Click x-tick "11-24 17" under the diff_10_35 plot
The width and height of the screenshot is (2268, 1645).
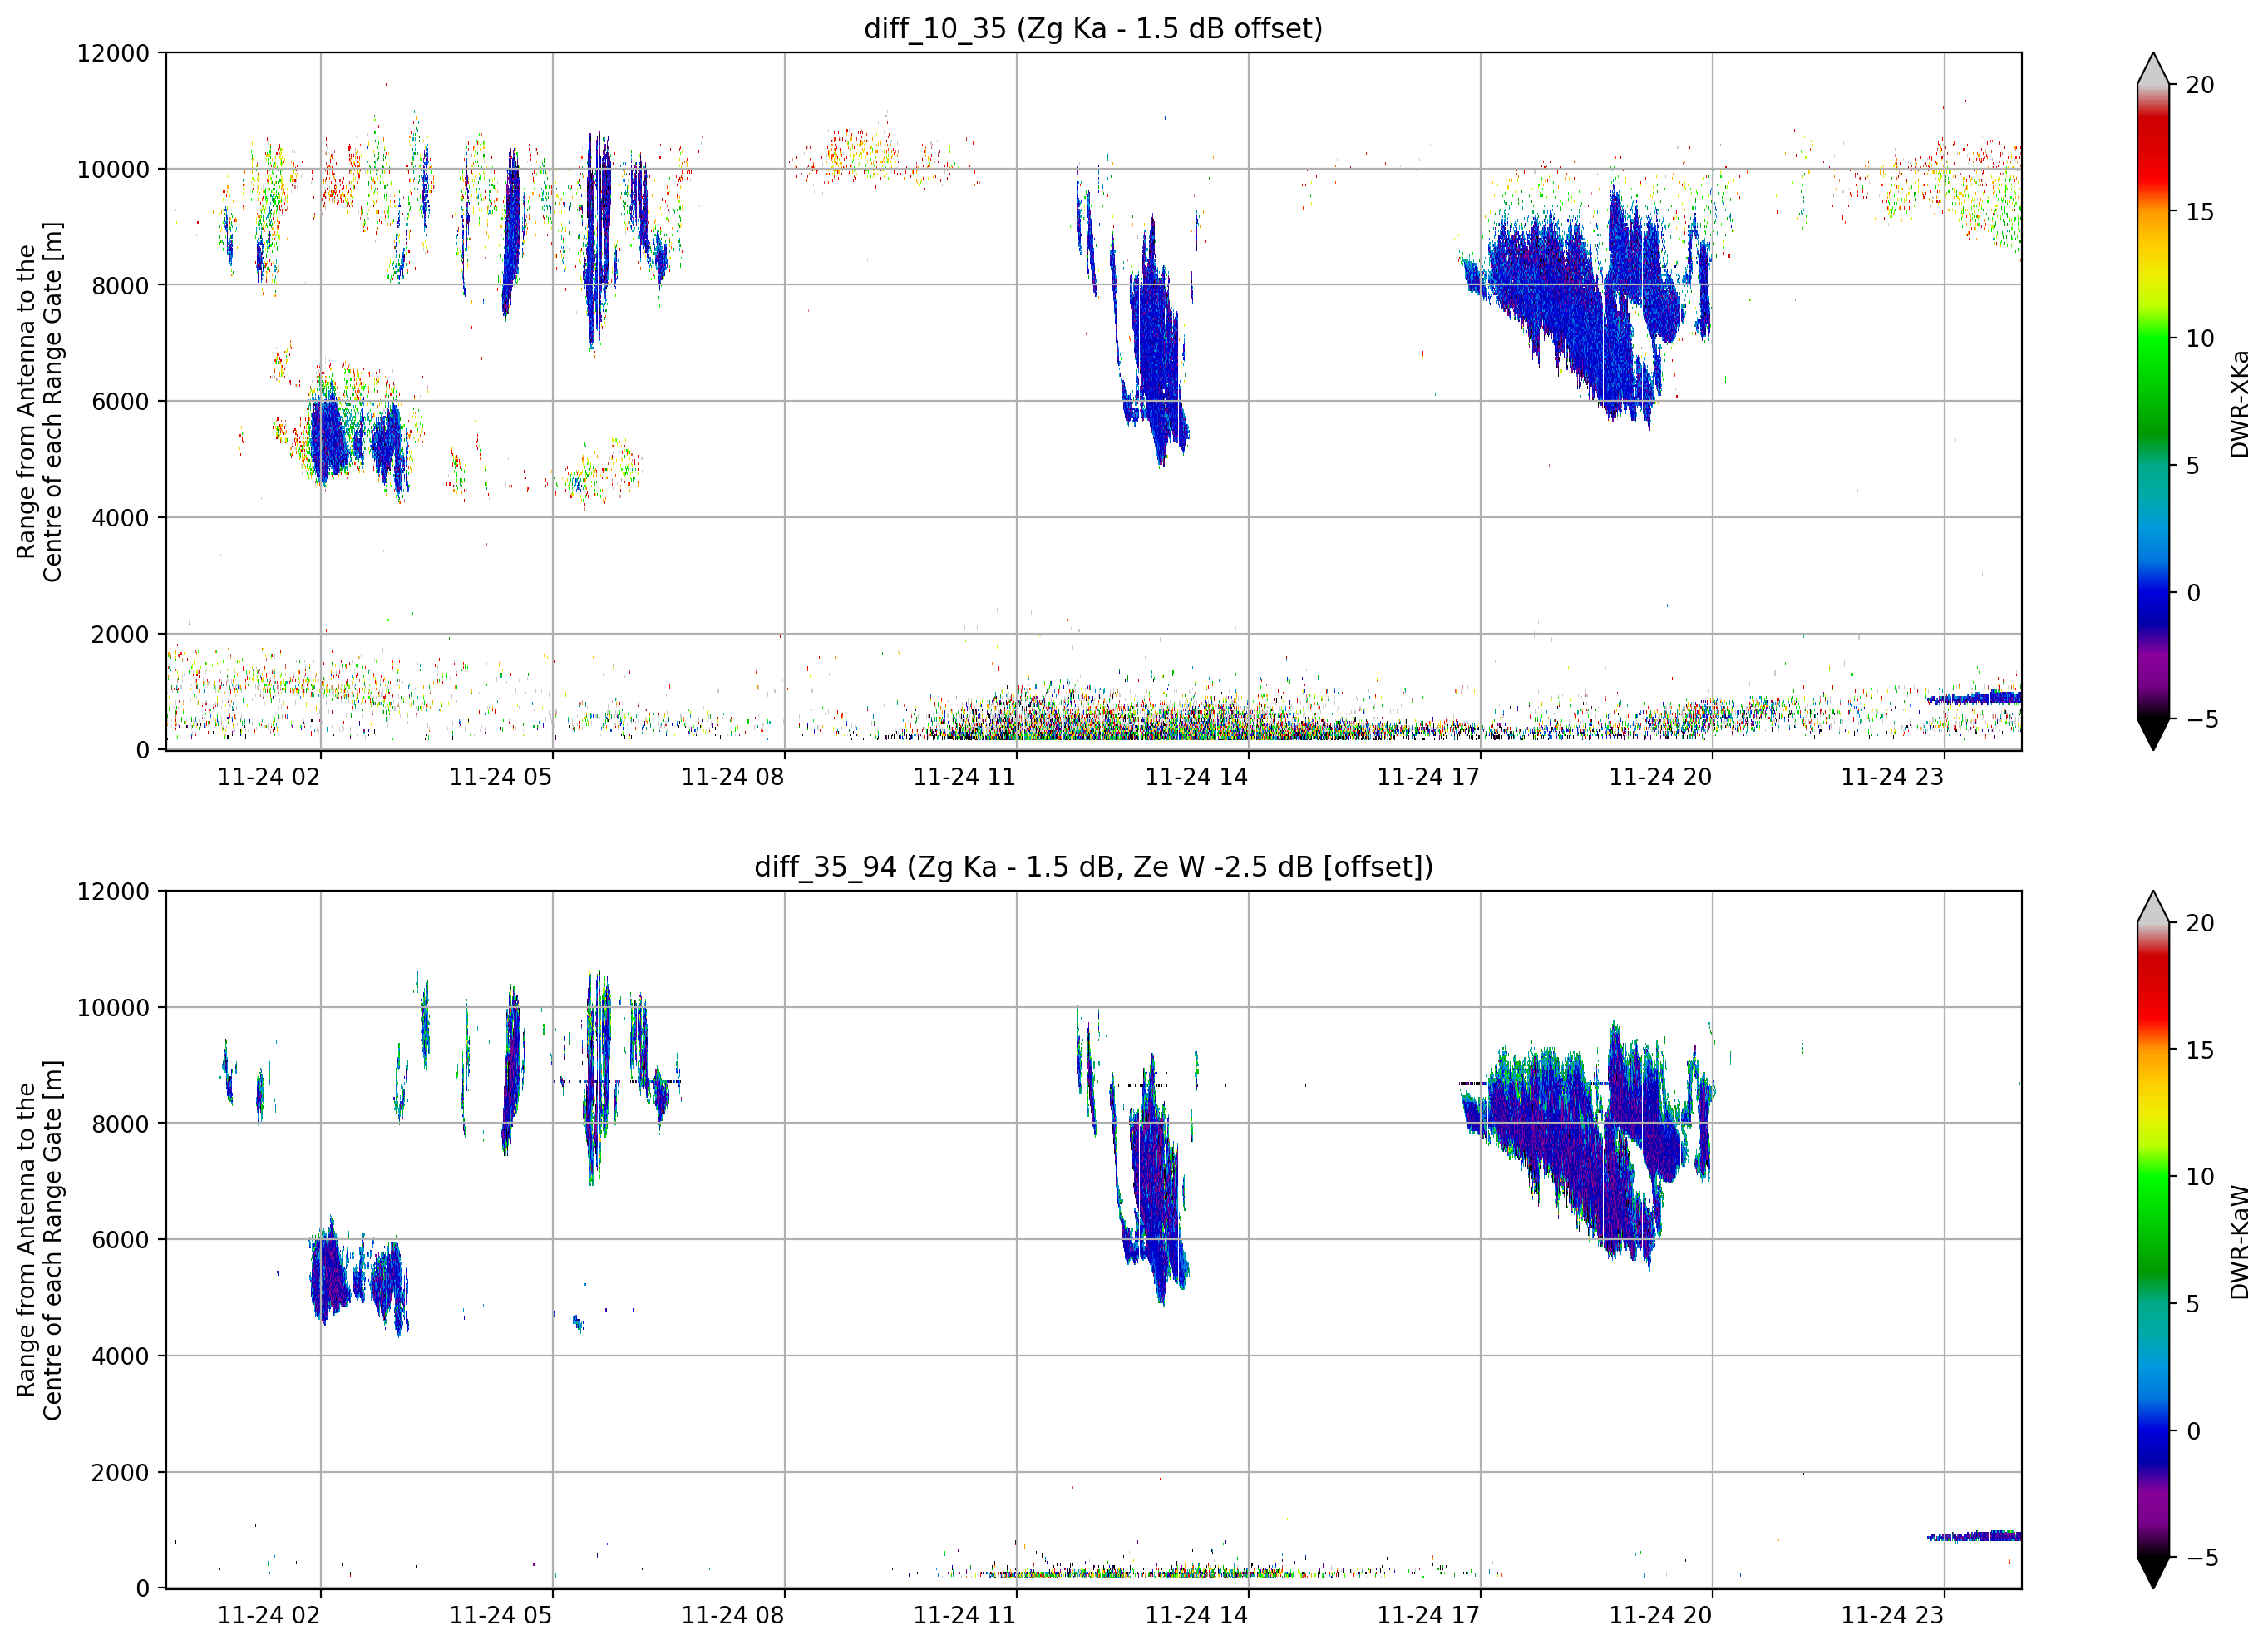click(1429, 778)
